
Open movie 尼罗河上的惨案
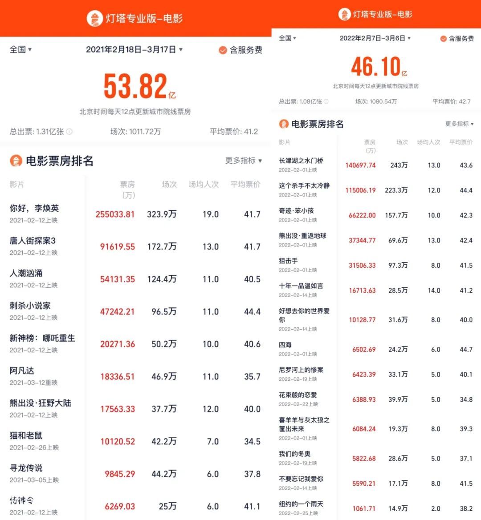point(301,370)
